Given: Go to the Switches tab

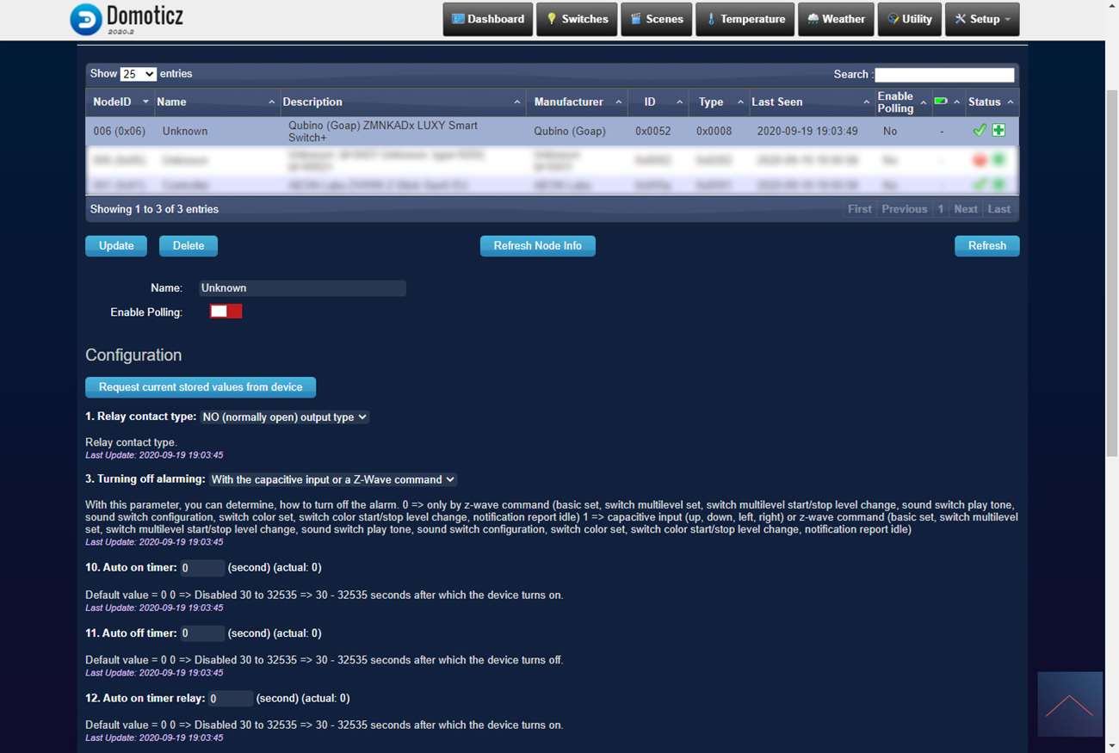Looking at the screenshot, I should tap(577, 19).
